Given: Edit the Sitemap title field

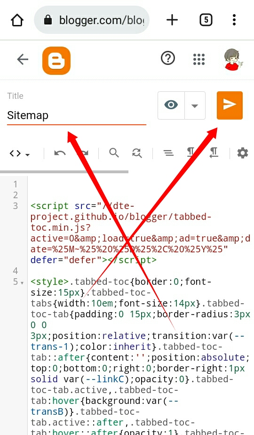Looking at the screenshot, I should click(77, 115).
